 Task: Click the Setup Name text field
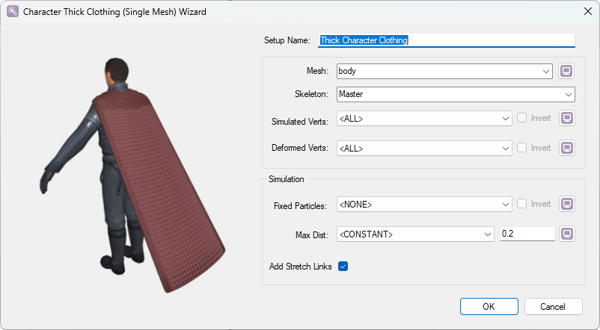(x=447, y=40)
